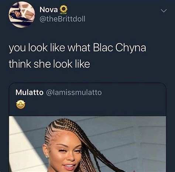Click the sunflower emoji beside Nova

coord(64,10)
